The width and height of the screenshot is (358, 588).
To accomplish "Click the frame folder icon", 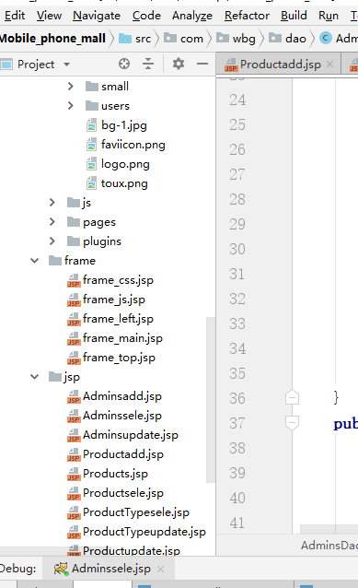I will click(55, 261).
